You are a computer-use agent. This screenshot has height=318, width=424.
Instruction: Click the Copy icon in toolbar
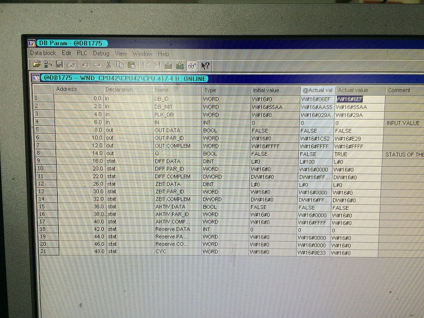click(x=120, y=65)
